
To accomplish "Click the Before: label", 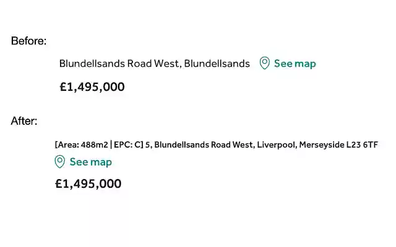I will tap(28, 41).
